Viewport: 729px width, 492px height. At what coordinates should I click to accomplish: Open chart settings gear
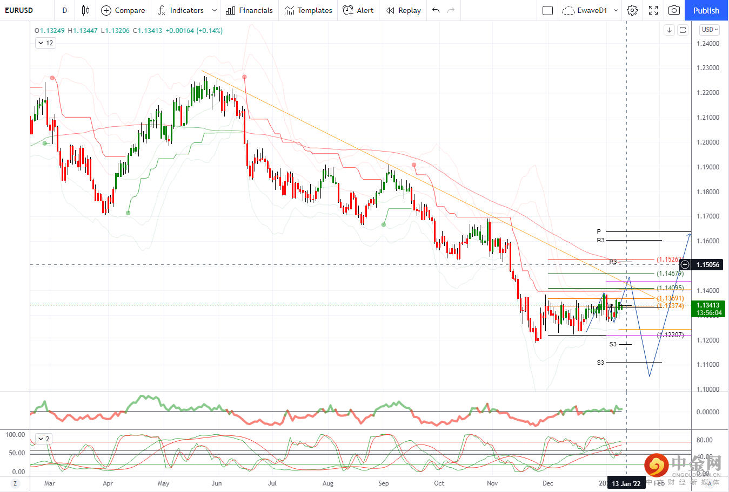point(632,10)
